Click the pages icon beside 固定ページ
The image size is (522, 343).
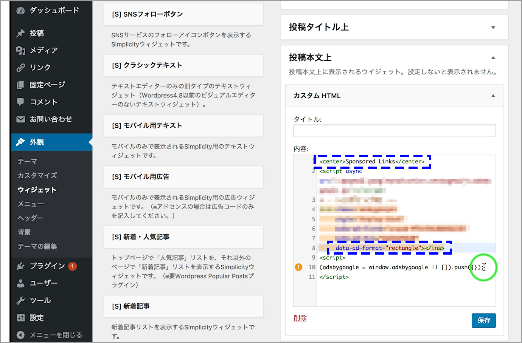21,85
